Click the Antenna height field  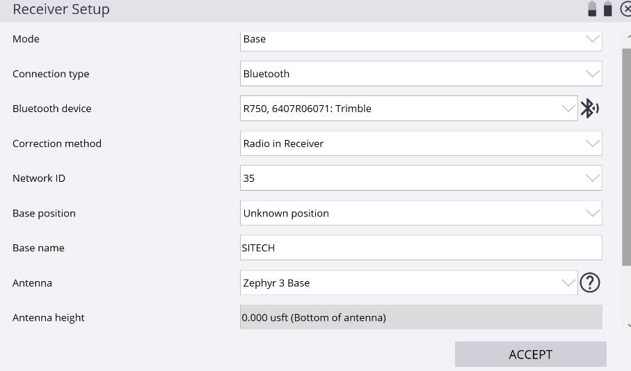tap(420, 317)
